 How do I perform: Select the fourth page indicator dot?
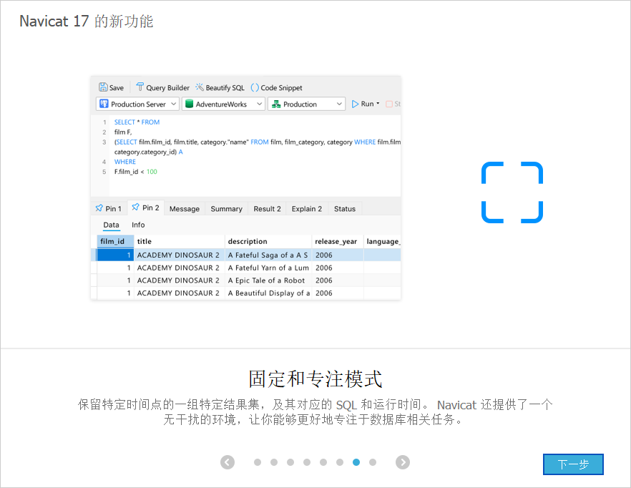coord(307,462)
